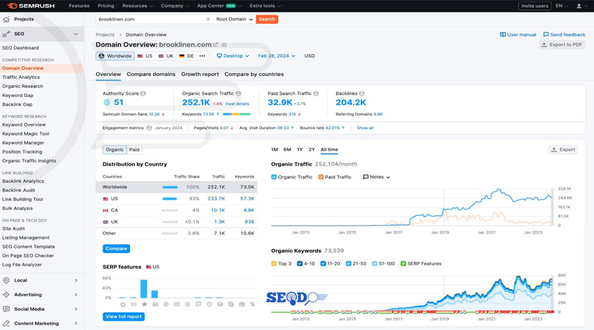Open the Root Domain dropdown
The width and height of the screenshot is (594, 330).
(234, 19)
